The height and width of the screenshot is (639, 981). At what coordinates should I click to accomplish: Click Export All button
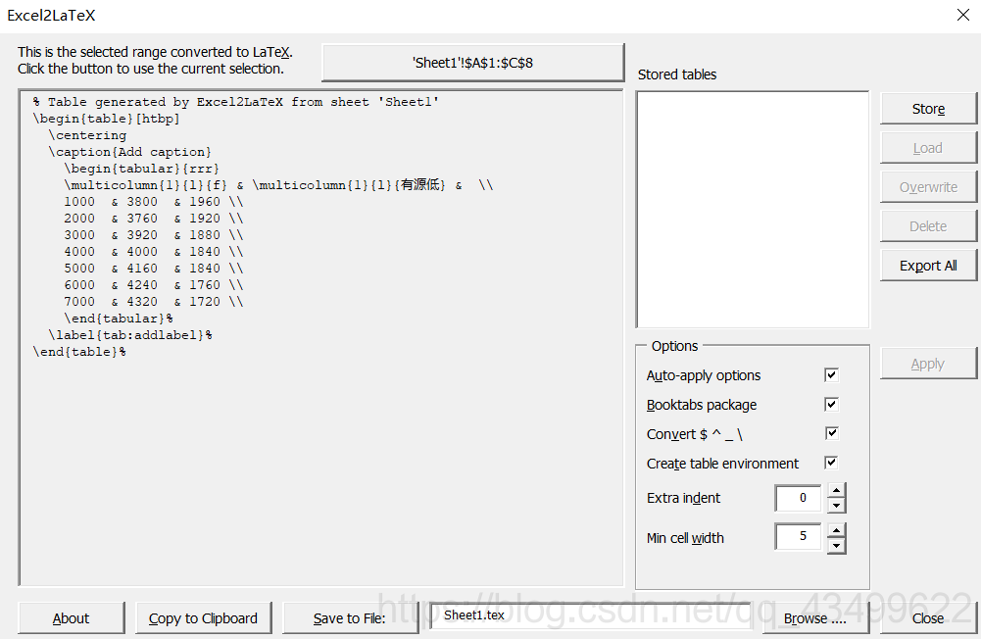(928, 266)
